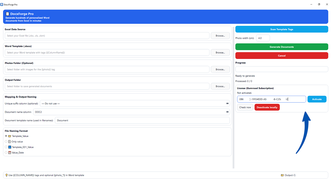The image size is (331, 186).
Task: Click the lightbulb icon in the status bar
Action: pos(6,175)
